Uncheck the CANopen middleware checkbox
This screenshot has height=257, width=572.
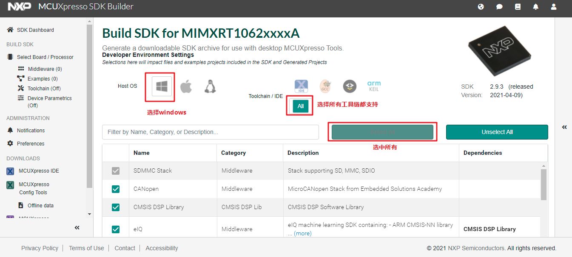tap(116, 189)
